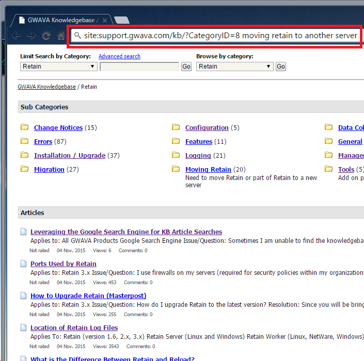This screenshot has width=364, height=361.
Task: Click 'Views: 453' under Ports Used by Retain
Action: pos(104,283)
